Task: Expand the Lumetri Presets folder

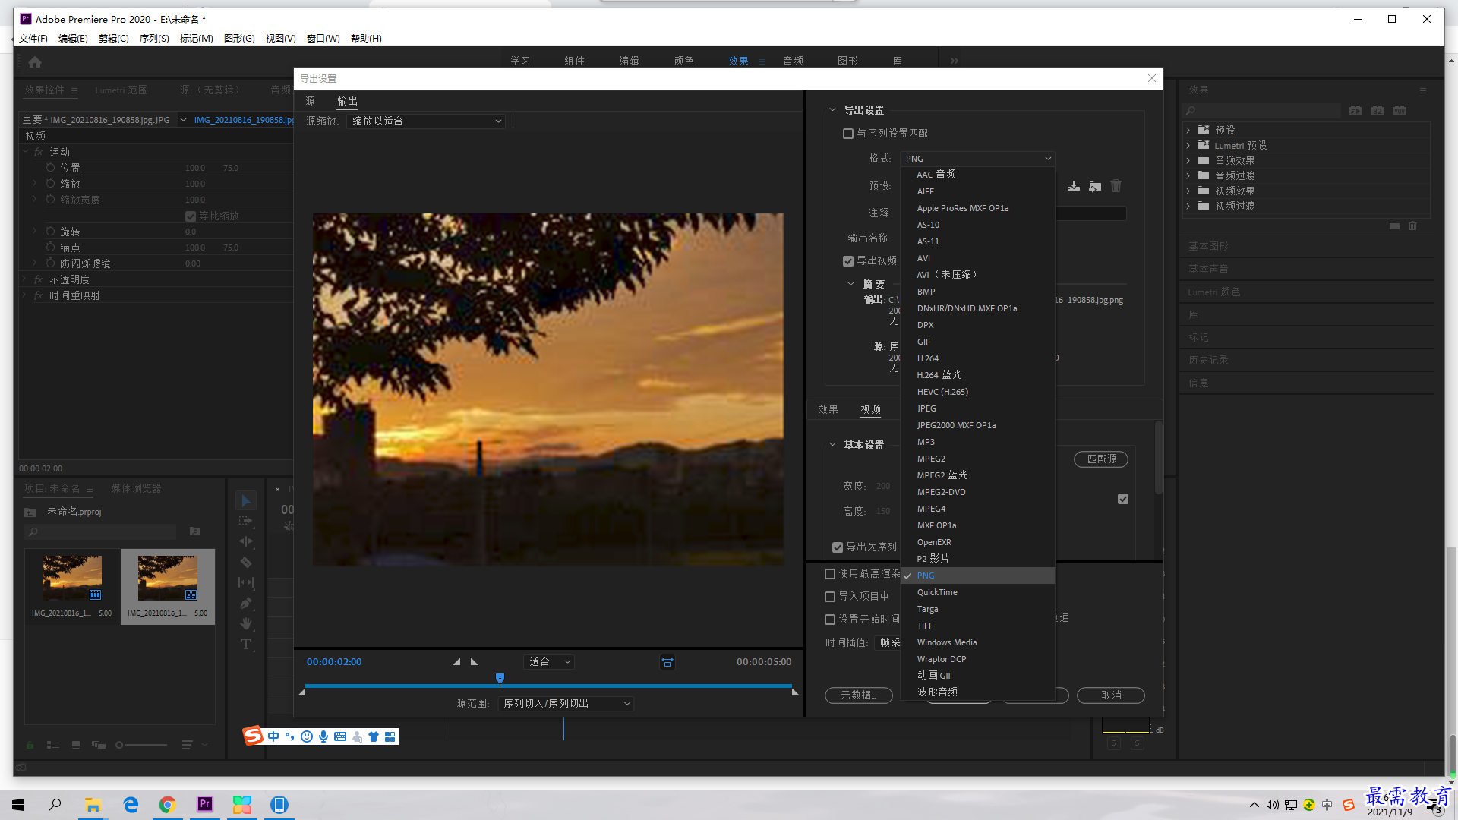Action: (x=1188, y=145)
